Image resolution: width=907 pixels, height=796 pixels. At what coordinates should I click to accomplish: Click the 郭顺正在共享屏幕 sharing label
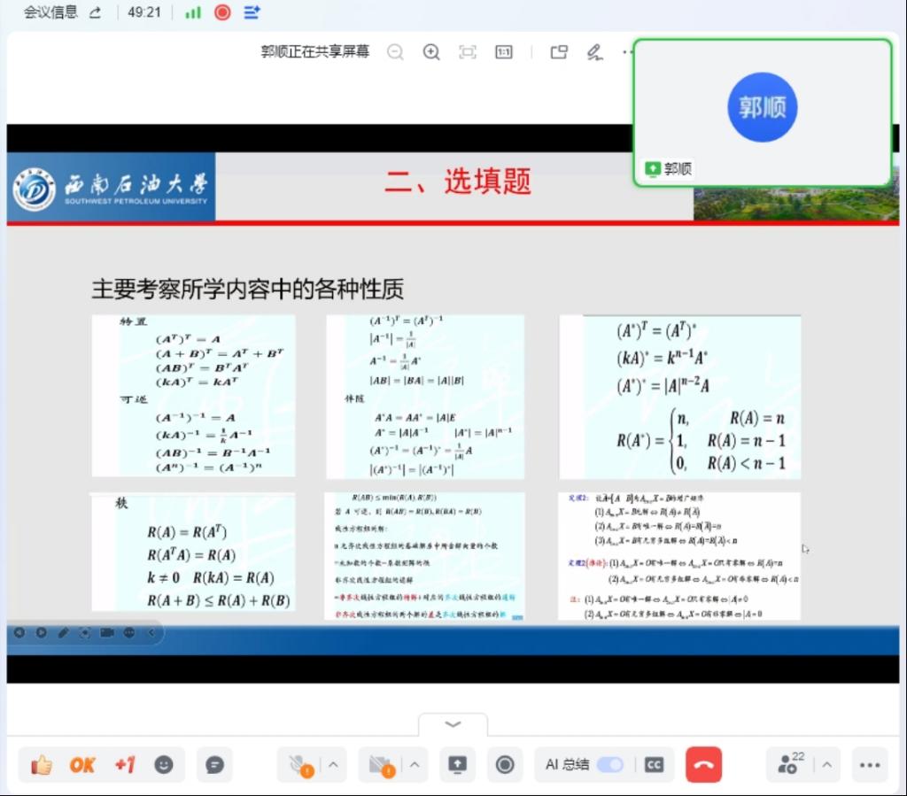pos(314,52)
